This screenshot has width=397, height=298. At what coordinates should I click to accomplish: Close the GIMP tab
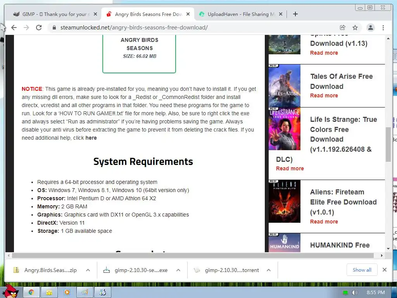point(95,14)
